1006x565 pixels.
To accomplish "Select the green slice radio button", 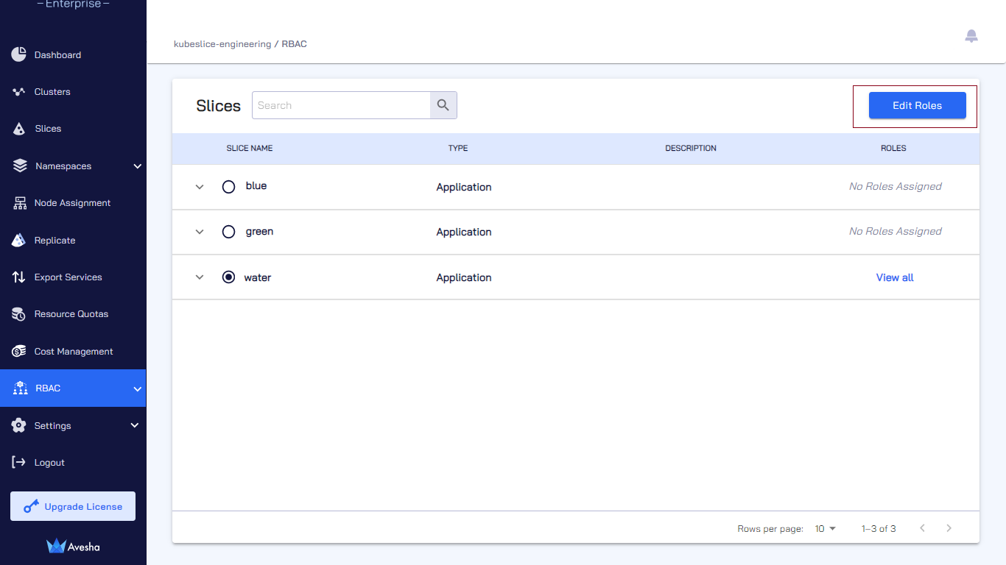I will point(228,232).
